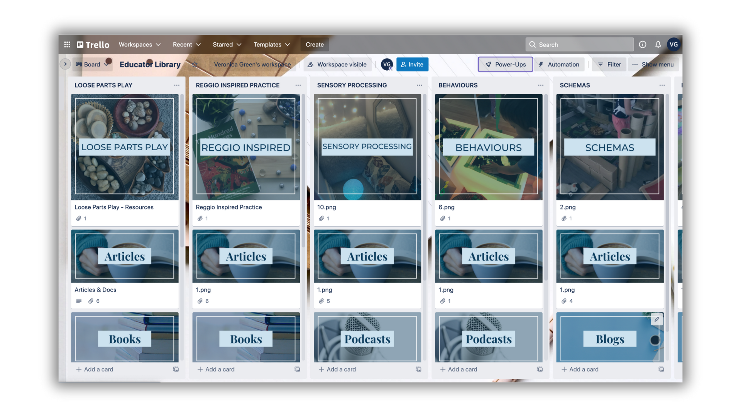Open the Starred menu
The height and width of the screenshot is (417, 741).
pos(227,44)
